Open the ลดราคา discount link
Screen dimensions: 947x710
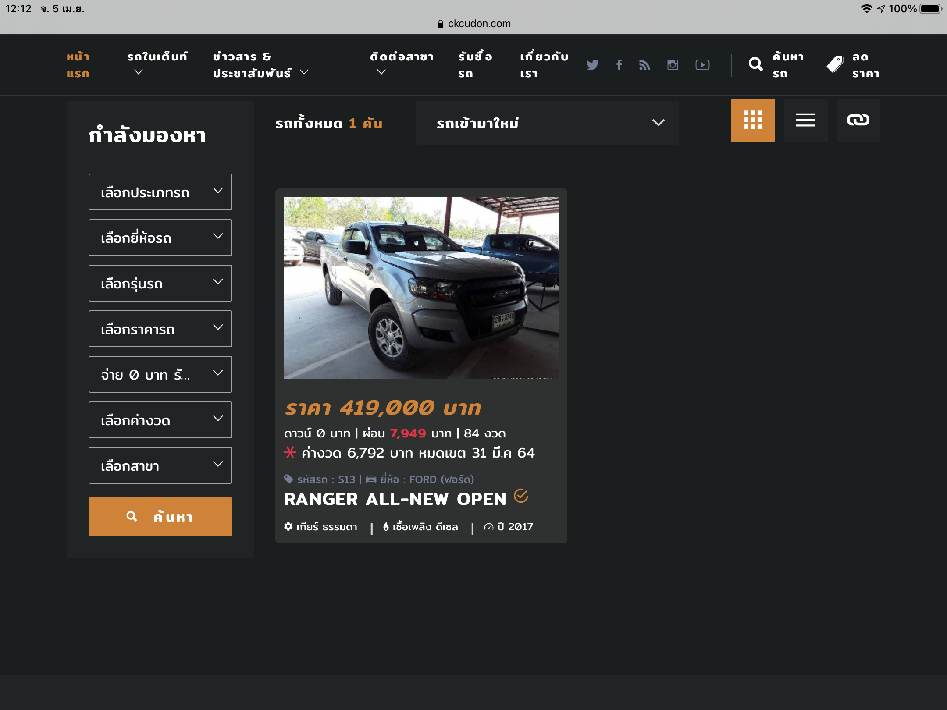point(865,65)
